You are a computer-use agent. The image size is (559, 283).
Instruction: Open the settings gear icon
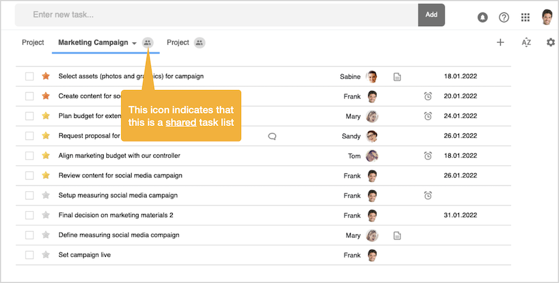550,42
